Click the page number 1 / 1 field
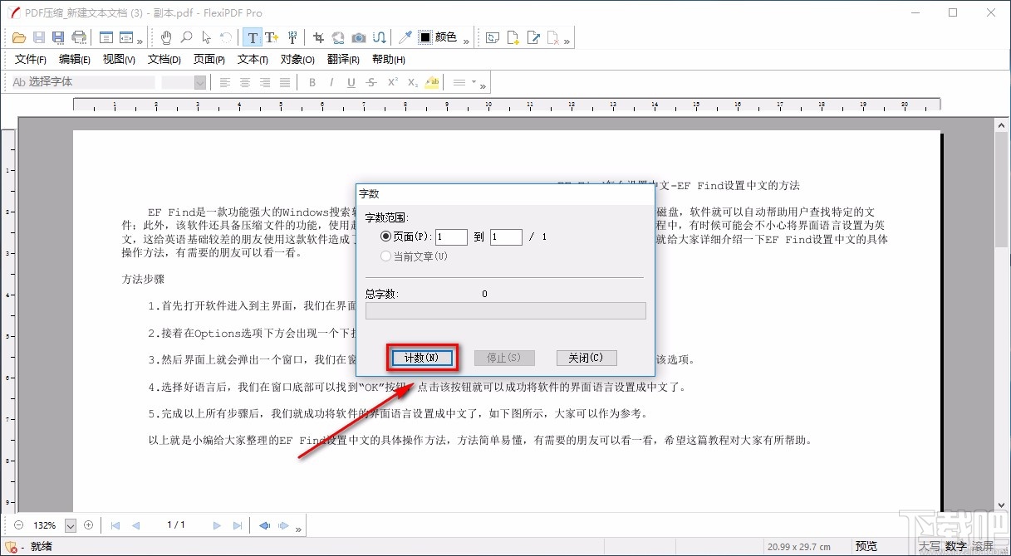This screenshot has height=556, width=1011. point(176,525)
